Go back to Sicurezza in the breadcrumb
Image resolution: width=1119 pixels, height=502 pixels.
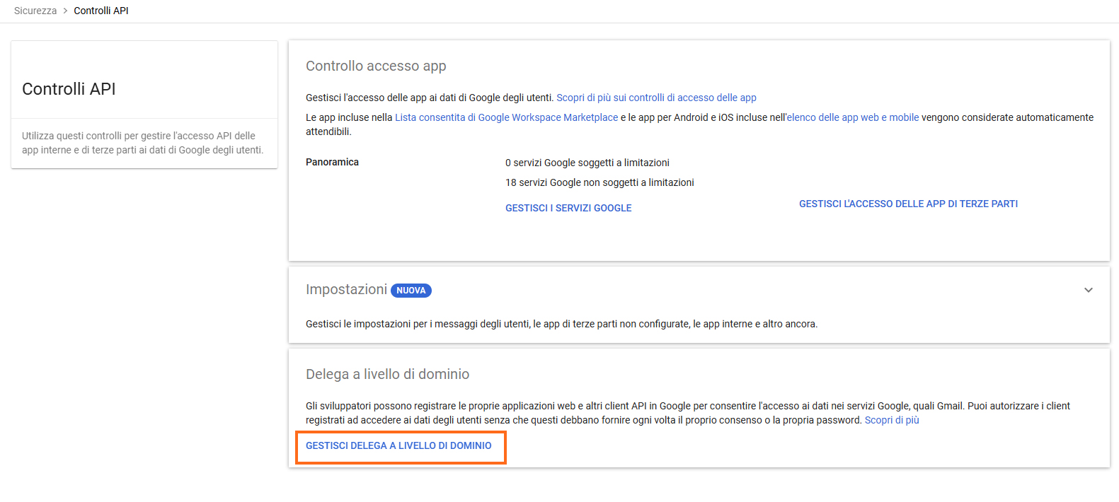[x=35, y=11]
